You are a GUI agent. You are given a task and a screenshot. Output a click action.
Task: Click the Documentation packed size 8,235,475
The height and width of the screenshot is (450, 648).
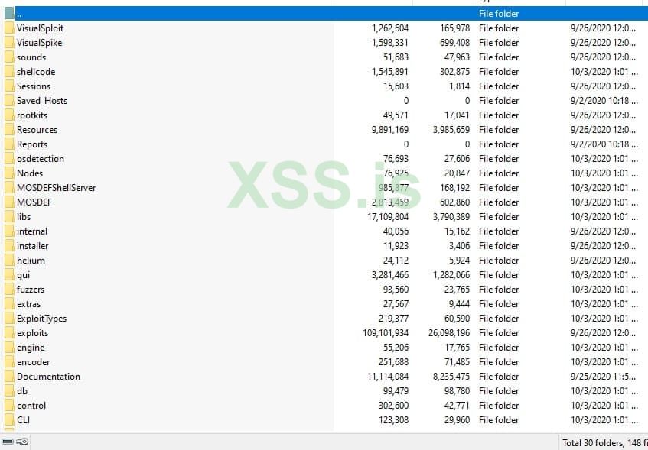click(x=451, y=376)
